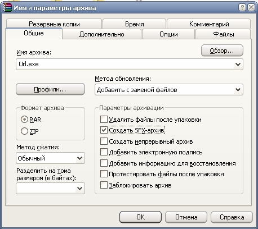
Task: Expand the volume size dropdown
Action: coord(79,189)
